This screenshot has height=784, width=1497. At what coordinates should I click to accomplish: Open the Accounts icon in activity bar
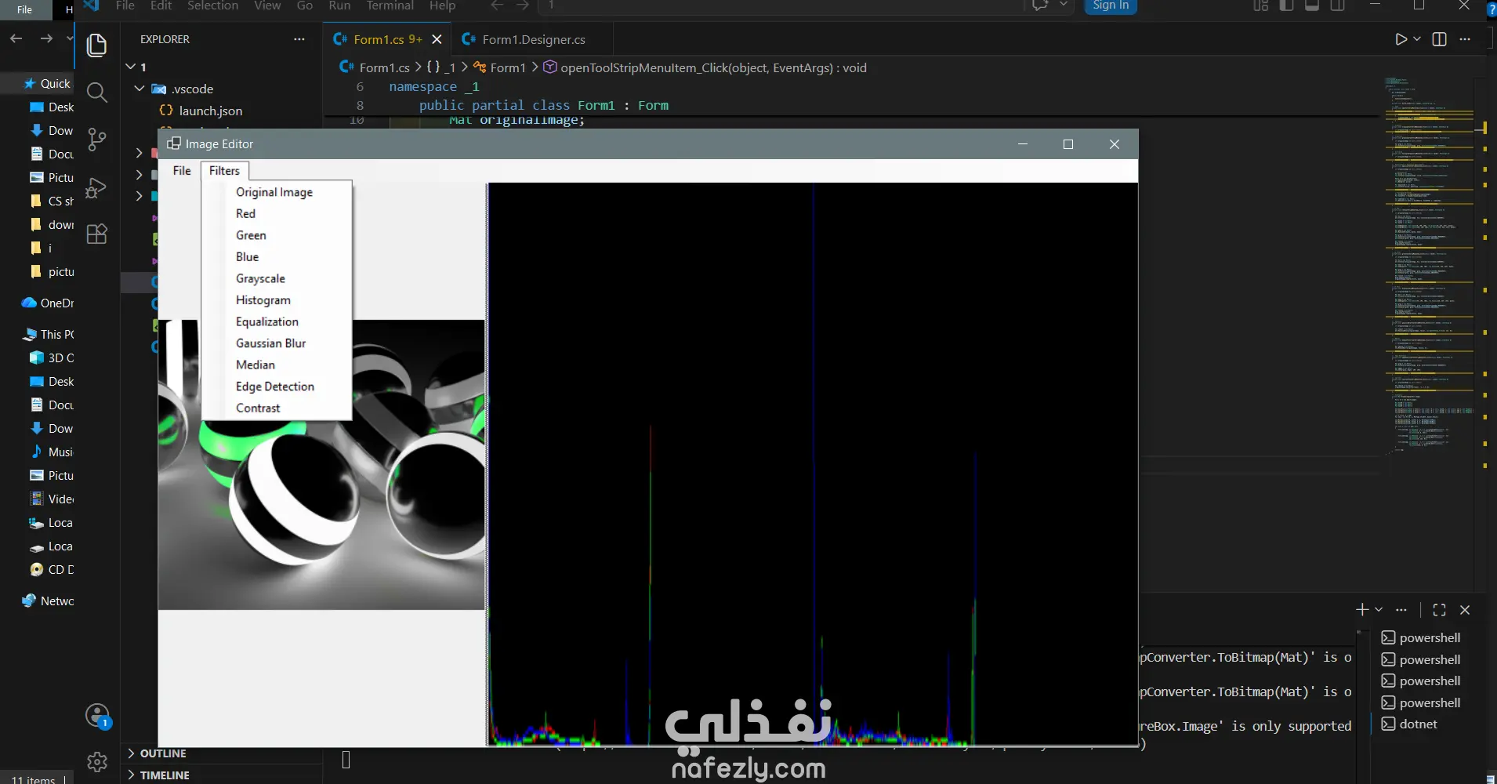pyautogui.click(x=97, y=715)
